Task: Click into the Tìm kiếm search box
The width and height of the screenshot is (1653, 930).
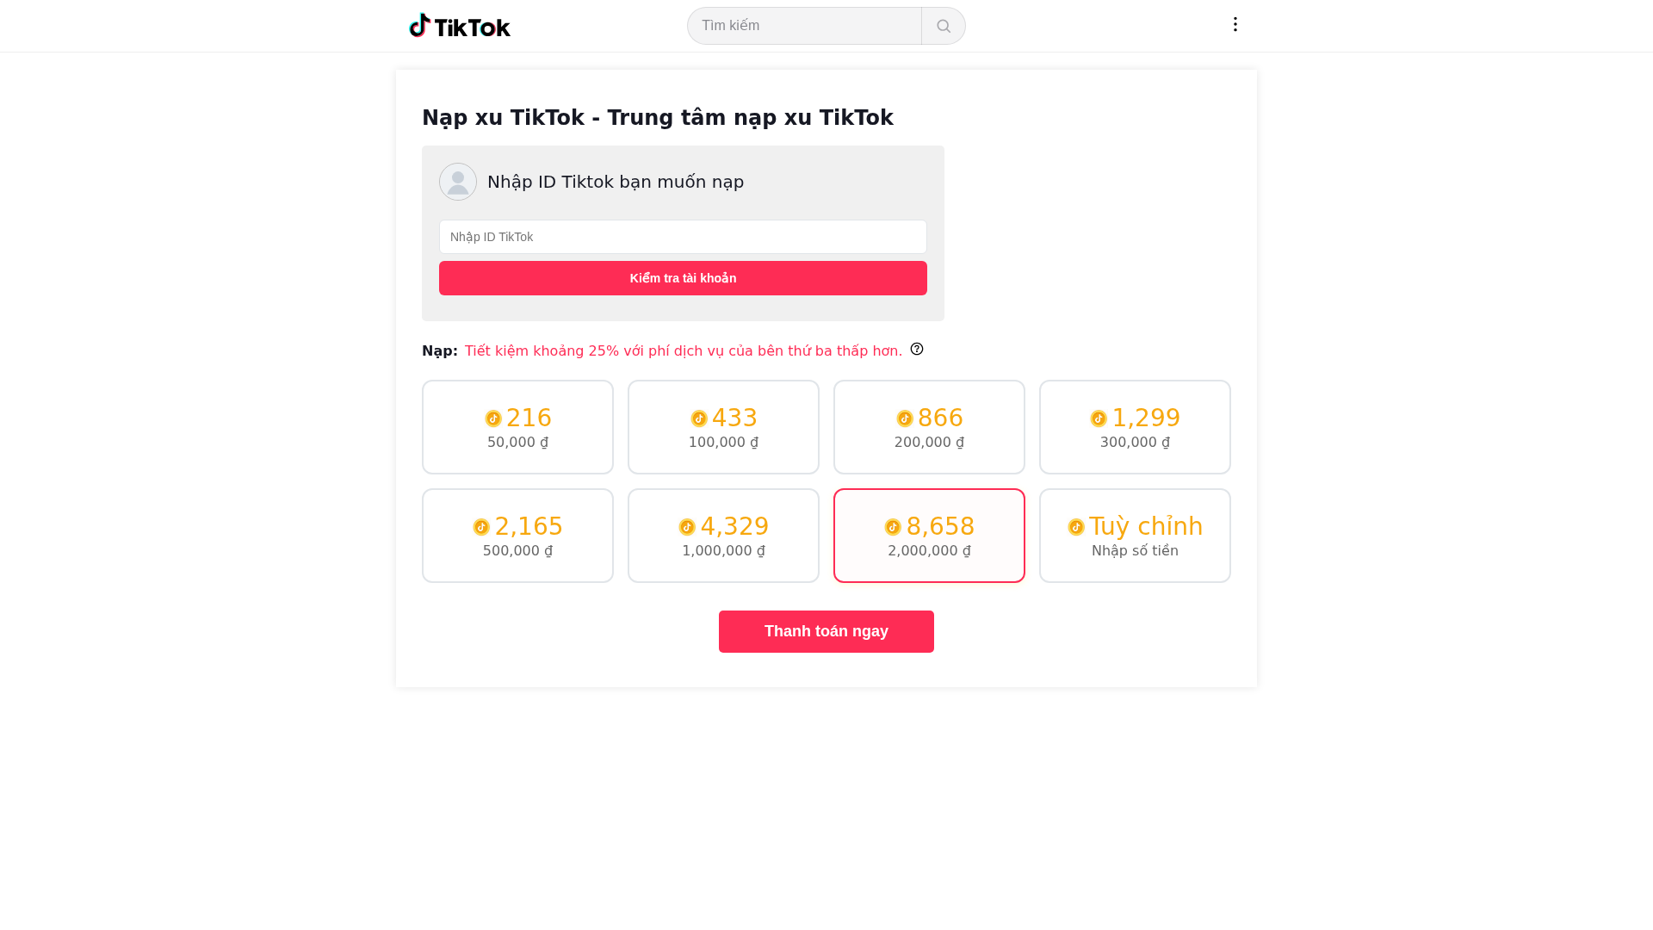Action: (804, 26)
